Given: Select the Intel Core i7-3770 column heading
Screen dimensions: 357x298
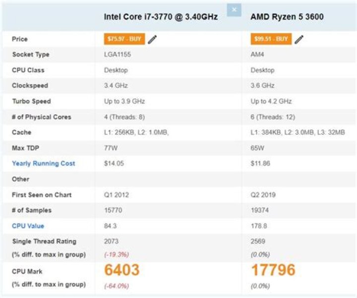Looking at the screenshot, I should point(161,17).
